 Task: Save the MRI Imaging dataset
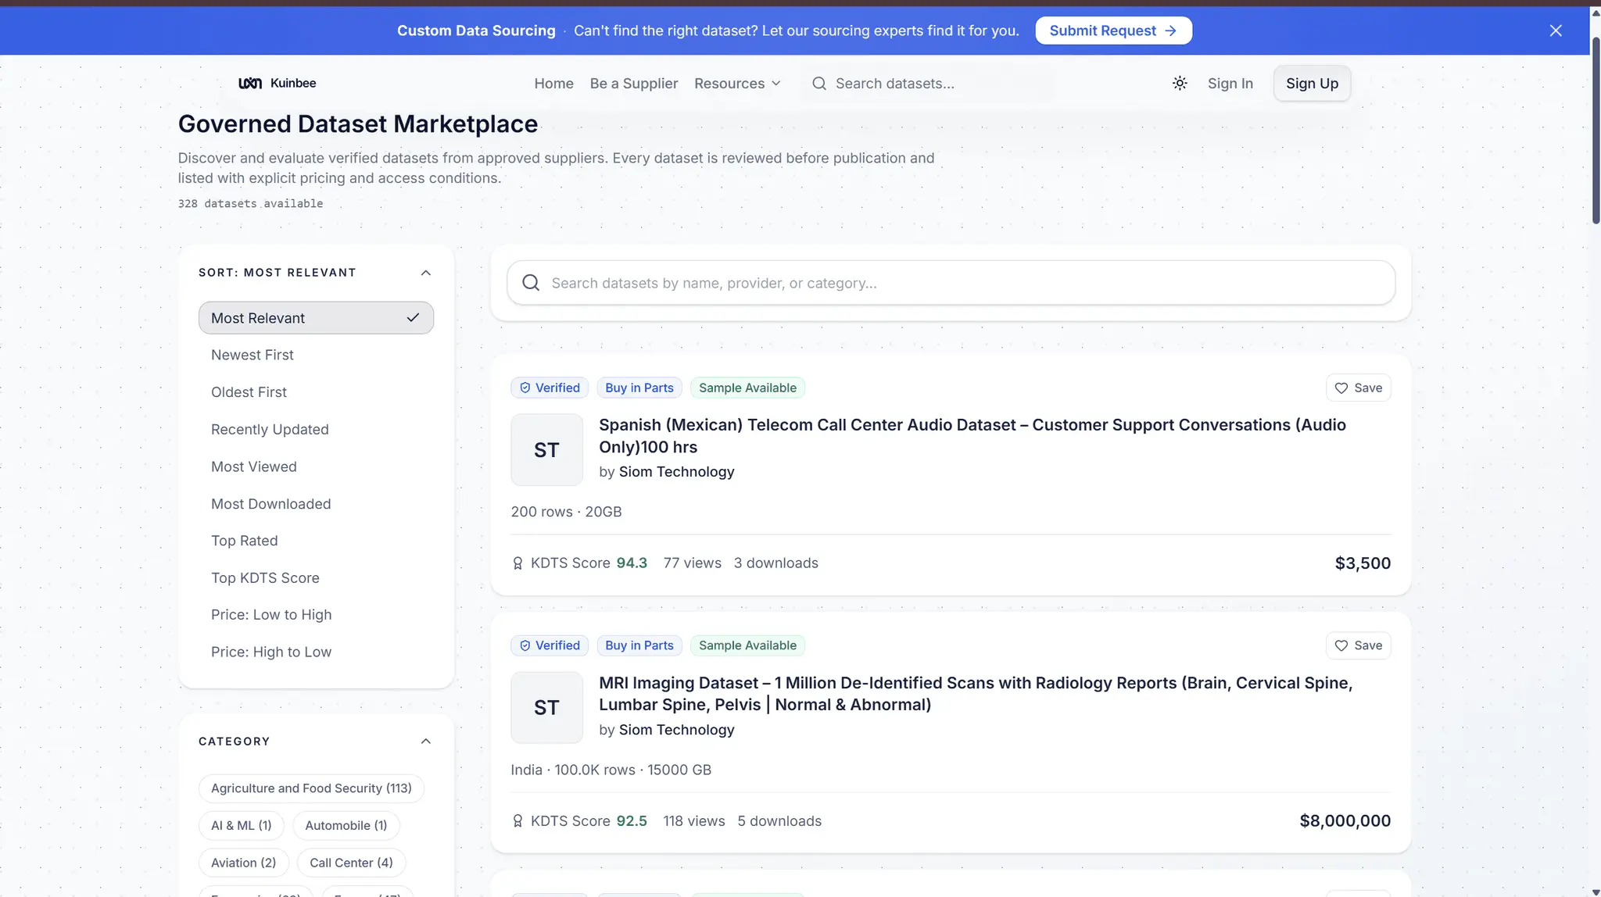click(x=1358, y=646)
